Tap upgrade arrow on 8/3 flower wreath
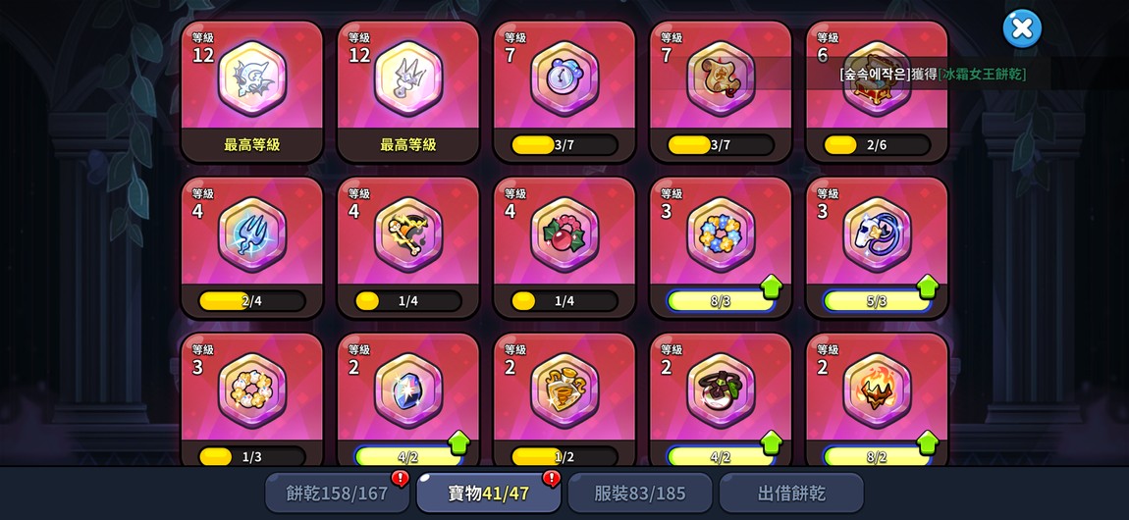 pyautogui.click(x=771, y=286)
